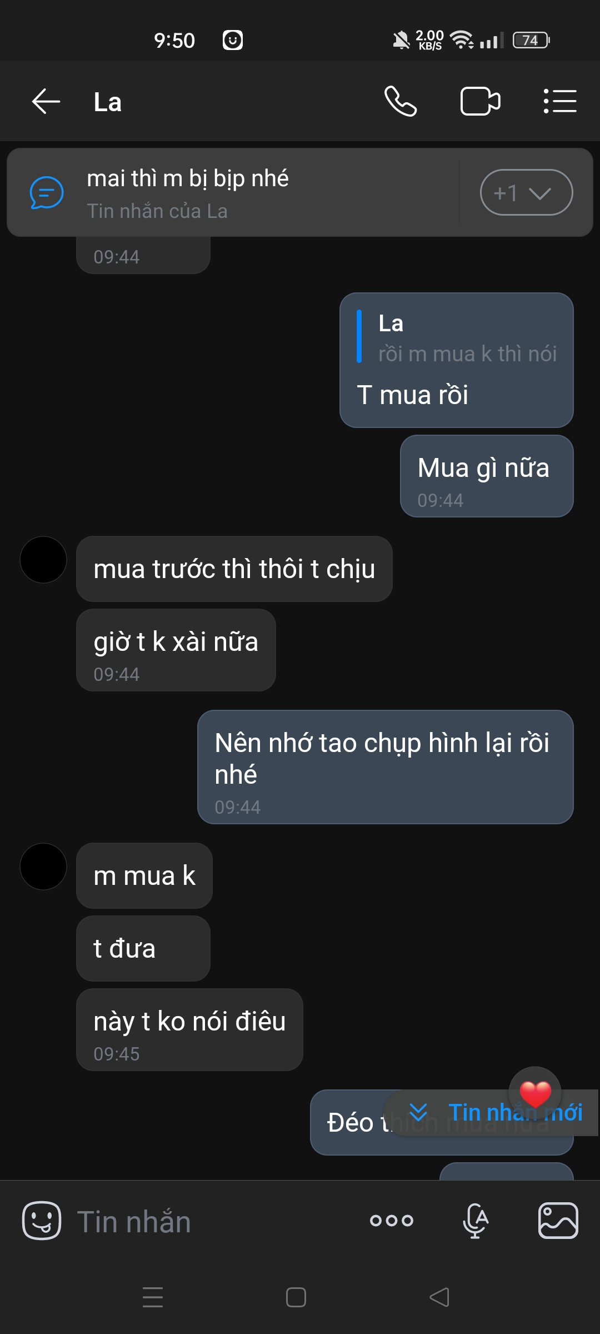Tap the back arrow
This screenshot has width=600, height=1334.
click(x=46, y=102)
